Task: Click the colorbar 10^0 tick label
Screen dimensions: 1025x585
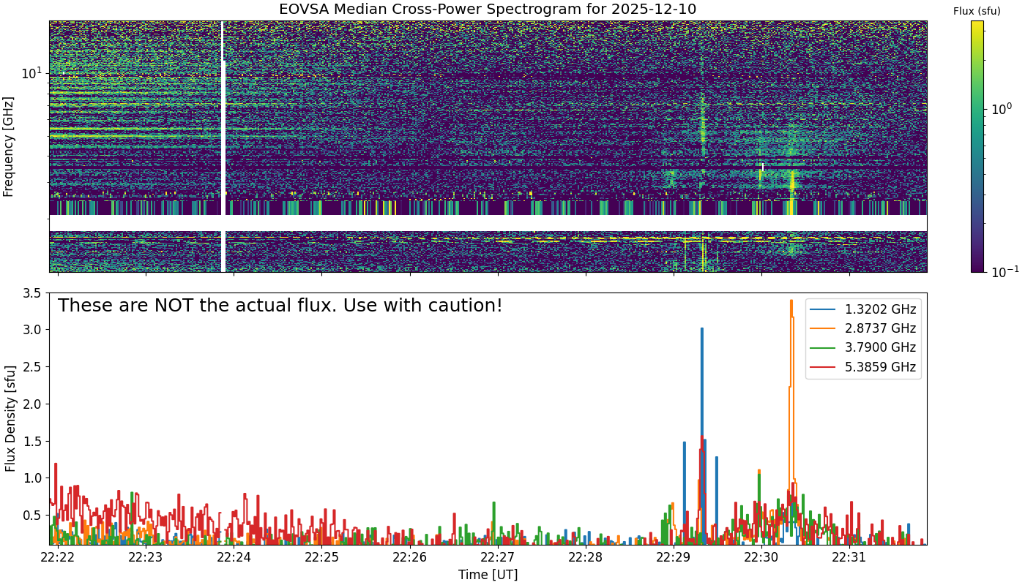Action: click(1000, 108)
